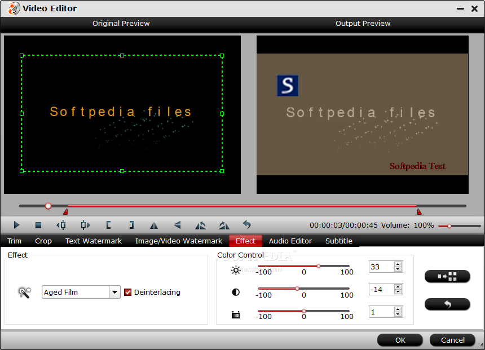This screenshot has width=485, height=350.
Task: Decrease brightness with the down spinner
Action: pyautogui.click(x=398, y=269)
